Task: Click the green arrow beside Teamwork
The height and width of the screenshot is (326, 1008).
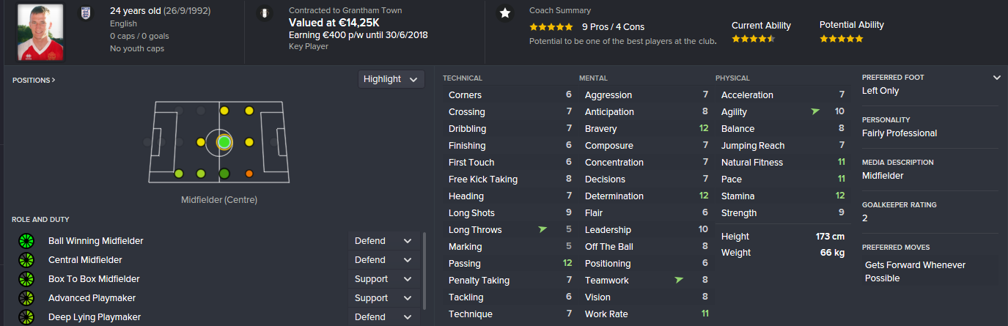Action: 679,280
